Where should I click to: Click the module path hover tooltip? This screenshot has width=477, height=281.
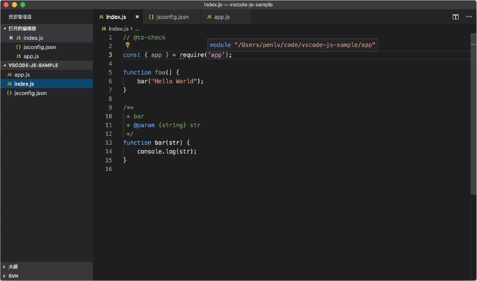293,45
